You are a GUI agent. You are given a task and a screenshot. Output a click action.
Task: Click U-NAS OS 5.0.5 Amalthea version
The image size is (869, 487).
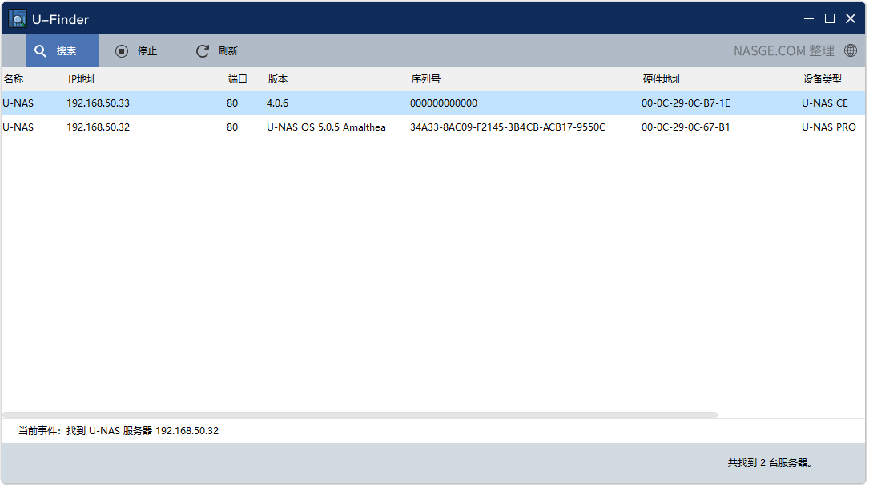click(x=326, y=127)
